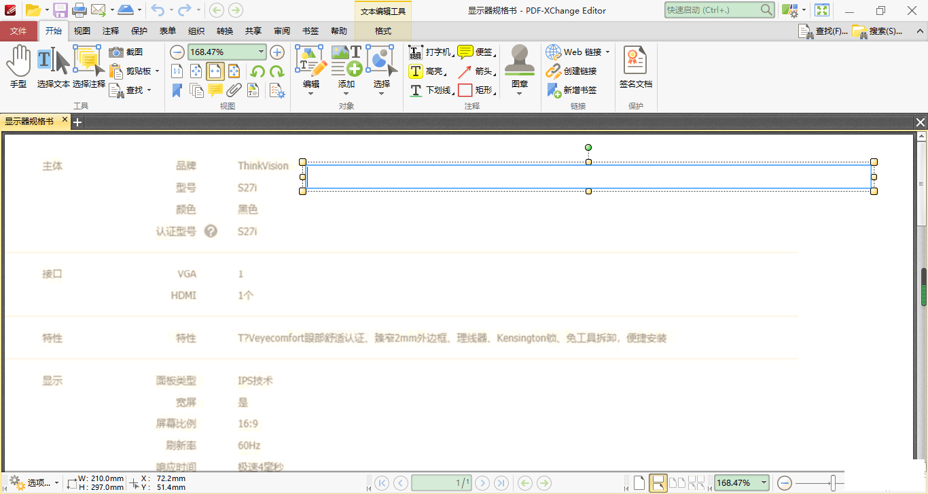Switch to continuous page layout in status bar

click(658, 483)
